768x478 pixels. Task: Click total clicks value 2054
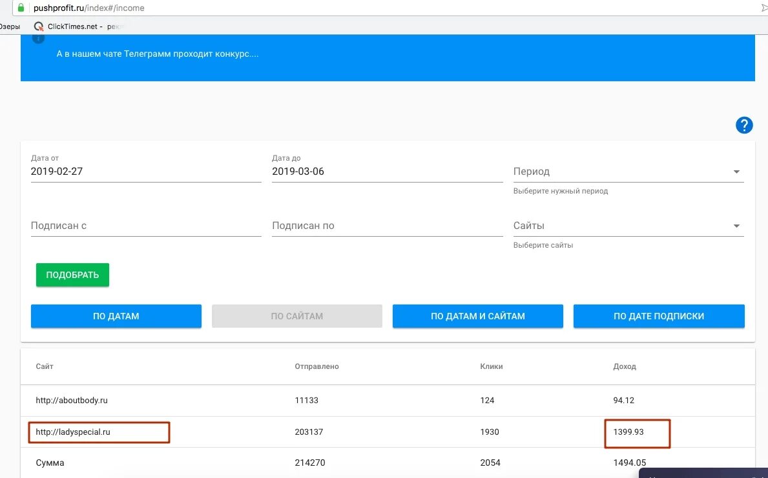coord(490,463)
